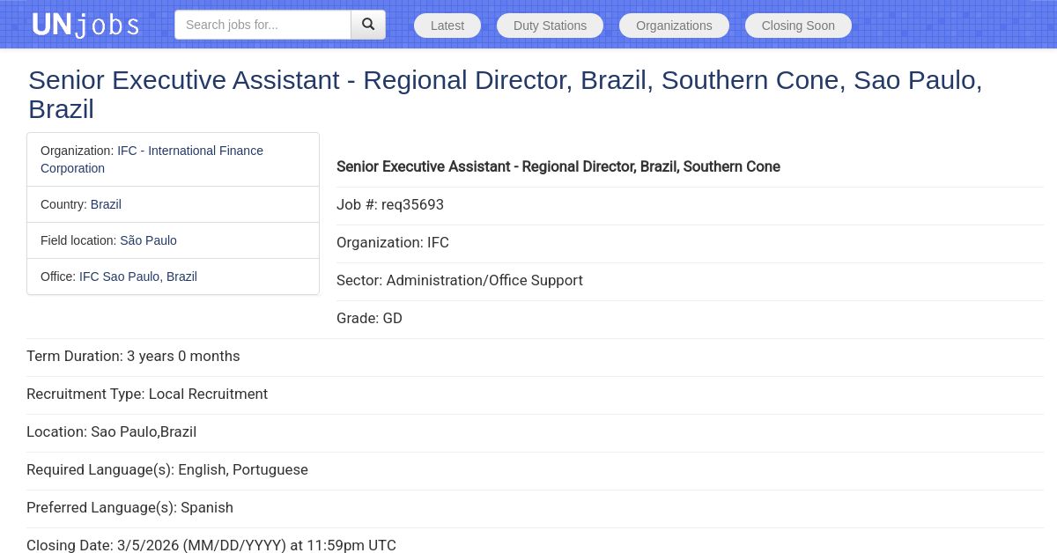Click the Closing Date text
Viewport: 1057px width, 553px height.
click(211, 545)
